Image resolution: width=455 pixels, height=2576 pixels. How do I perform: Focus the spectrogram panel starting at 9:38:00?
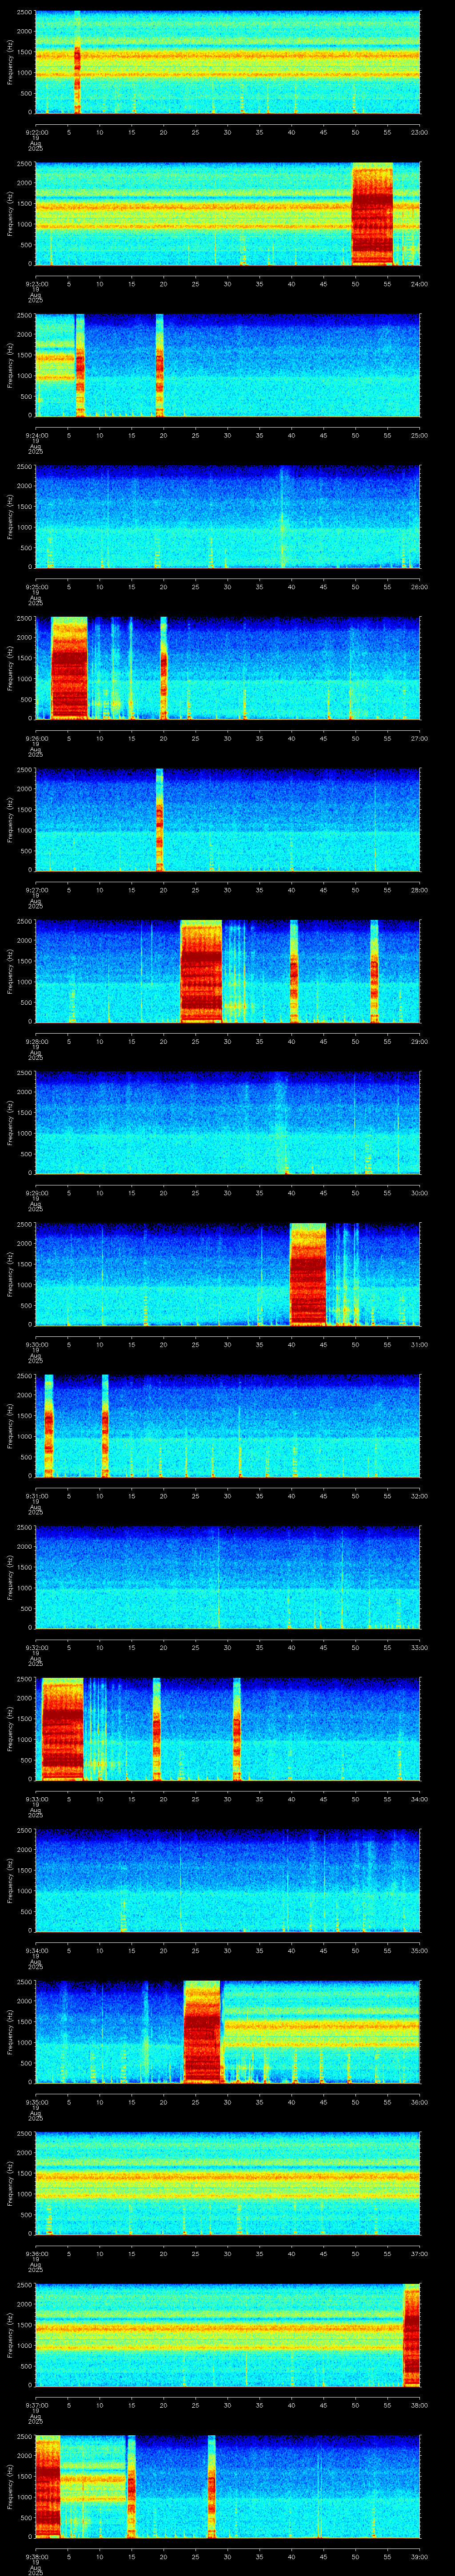(x=227, y=2487)
